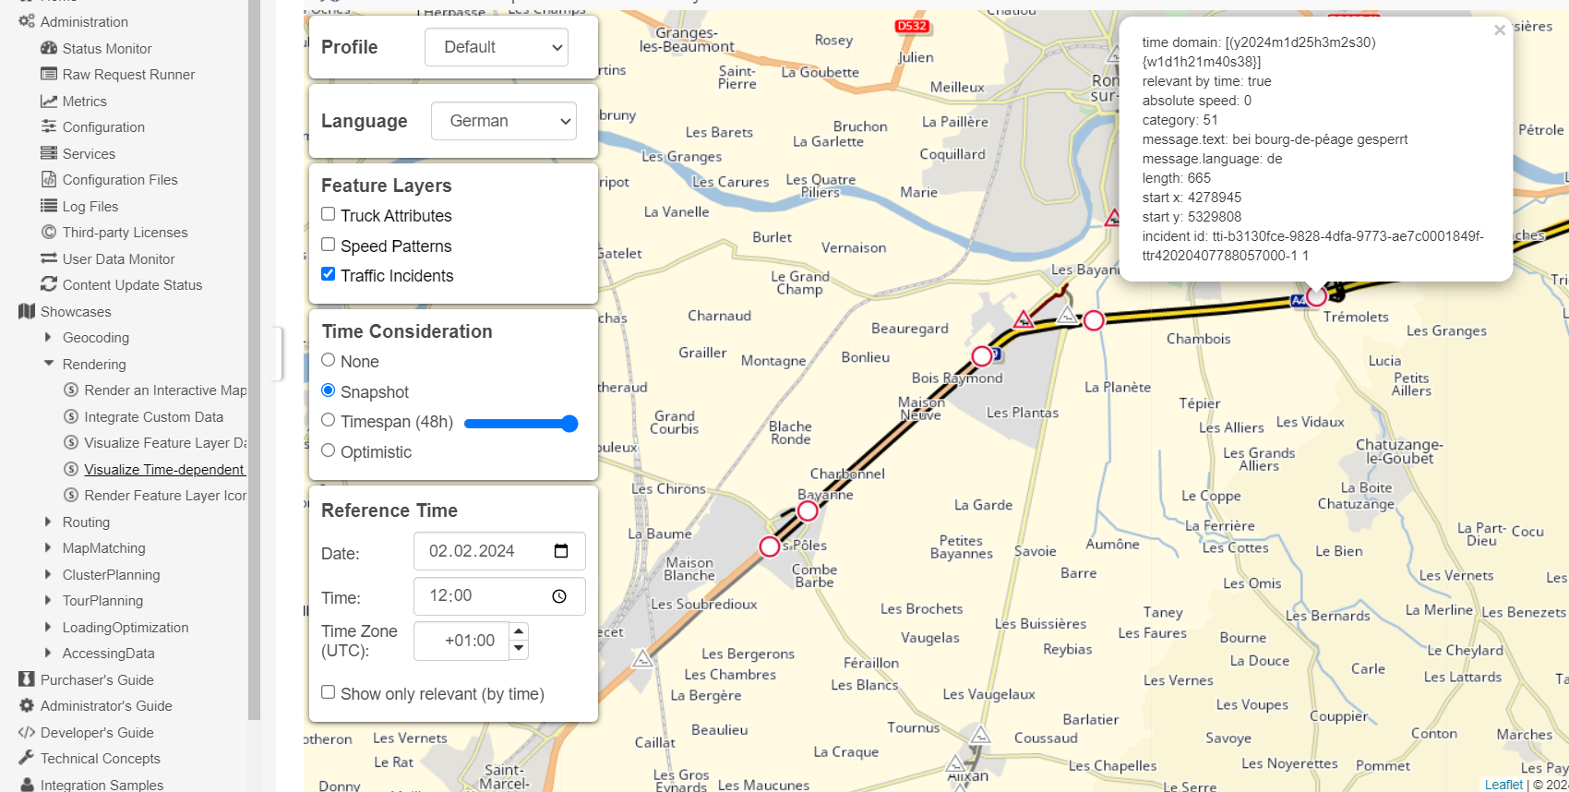
Task: Click the Timespan 48h slider
Action: [521, 424]
